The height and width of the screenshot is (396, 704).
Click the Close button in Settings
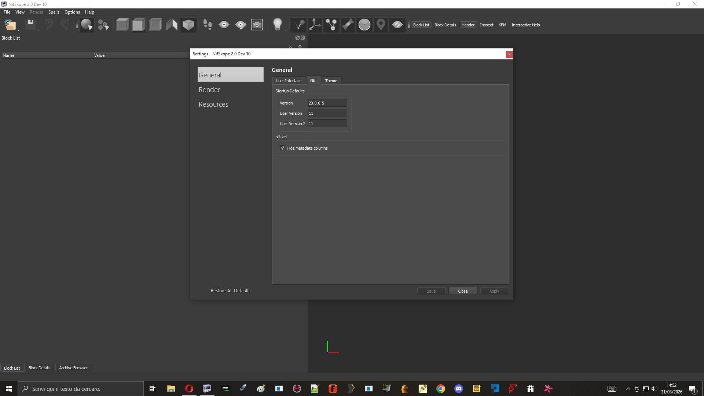(463, 291)
